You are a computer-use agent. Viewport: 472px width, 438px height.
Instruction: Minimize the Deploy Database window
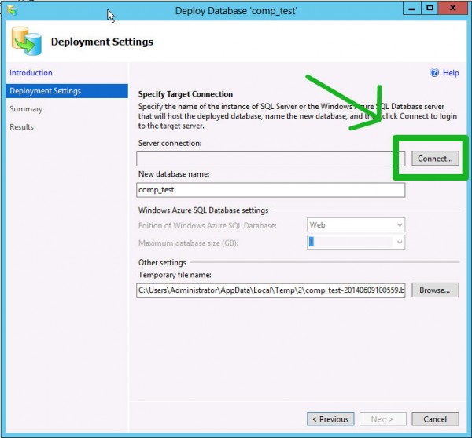[x=411, y=8]
